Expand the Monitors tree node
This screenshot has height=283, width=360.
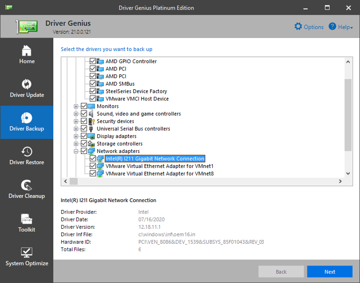click(x=76, y=106)
